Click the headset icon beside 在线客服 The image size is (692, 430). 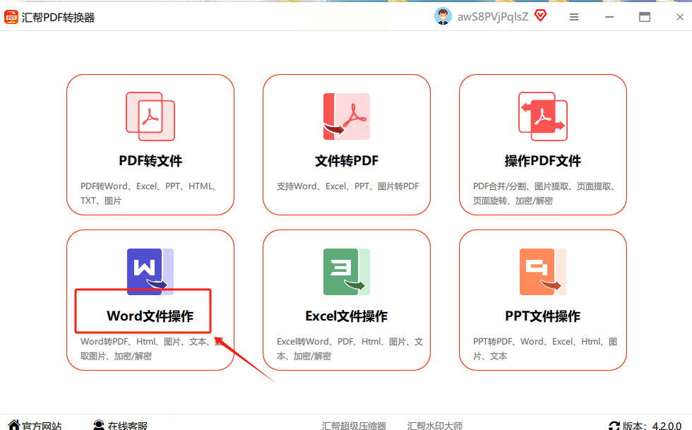tap(99, 424)
